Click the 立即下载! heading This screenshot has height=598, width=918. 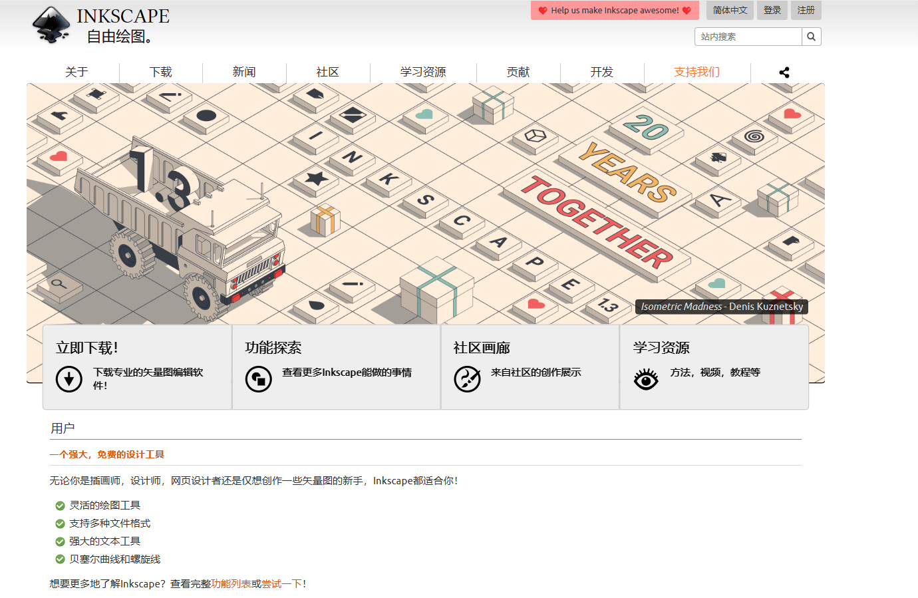pos(87,348)
